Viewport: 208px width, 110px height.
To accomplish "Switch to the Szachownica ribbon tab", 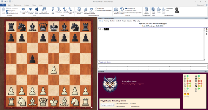I will point(18,5).
